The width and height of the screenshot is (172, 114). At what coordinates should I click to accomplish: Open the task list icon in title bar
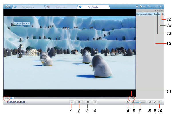(x=137, y=7)
